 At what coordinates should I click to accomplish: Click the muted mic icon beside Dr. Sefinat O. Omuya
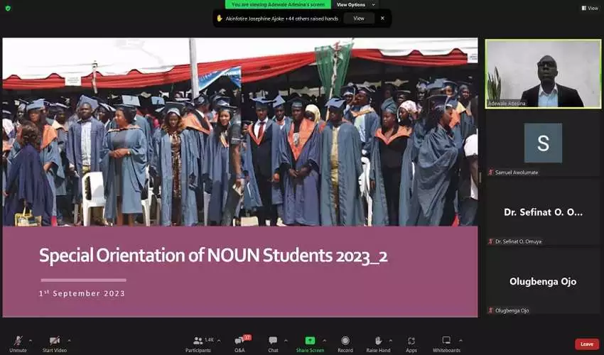click(491, 241)
